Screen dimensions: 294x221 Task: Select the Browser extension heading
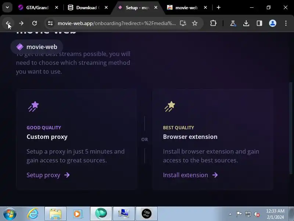(x=190, y=137)
